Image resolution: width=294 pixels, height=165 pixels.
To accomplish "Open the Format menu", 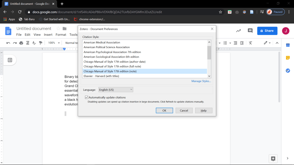I will [x=61, y=35].
